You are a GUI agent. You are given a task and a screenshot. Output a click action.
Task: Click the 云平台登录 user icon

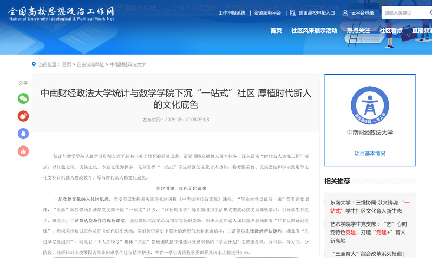pos(345,12)
